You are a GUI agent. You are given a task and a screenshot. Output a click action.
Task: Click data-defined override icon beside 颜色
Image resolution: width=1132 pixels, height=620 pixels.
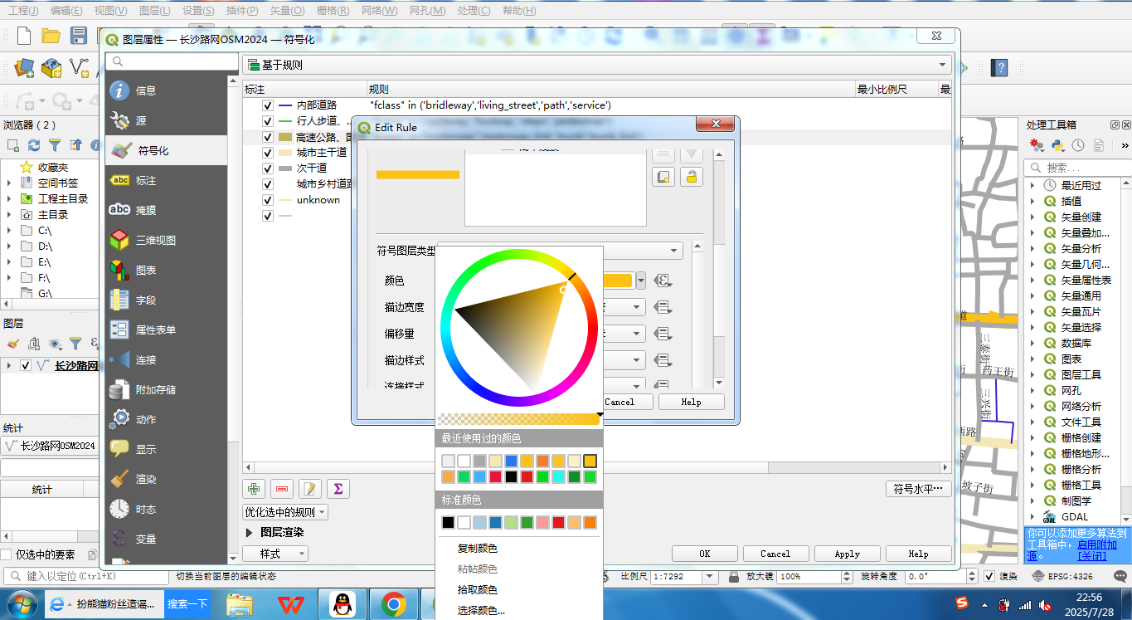(662, 281)
